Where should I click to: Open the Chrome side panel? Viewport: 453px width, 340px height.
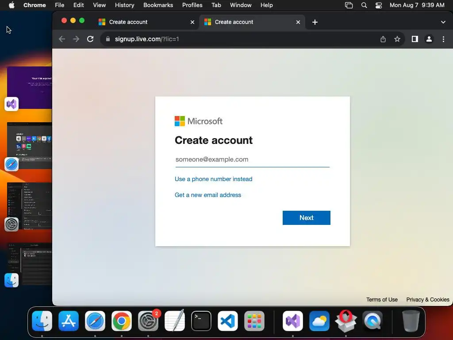pos(415,39)
